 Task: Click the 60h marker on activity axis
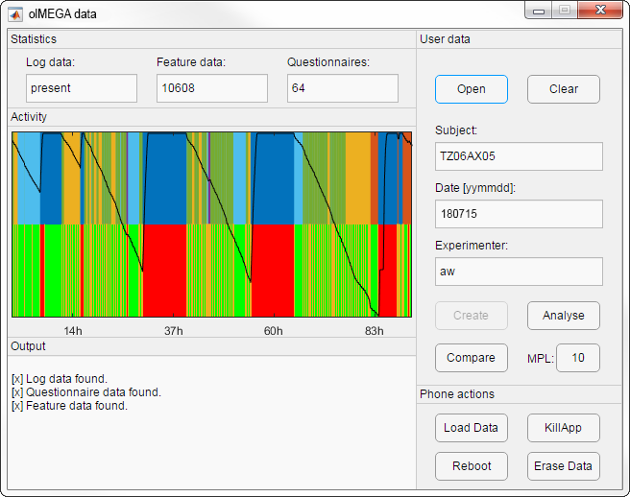(274, 331)
